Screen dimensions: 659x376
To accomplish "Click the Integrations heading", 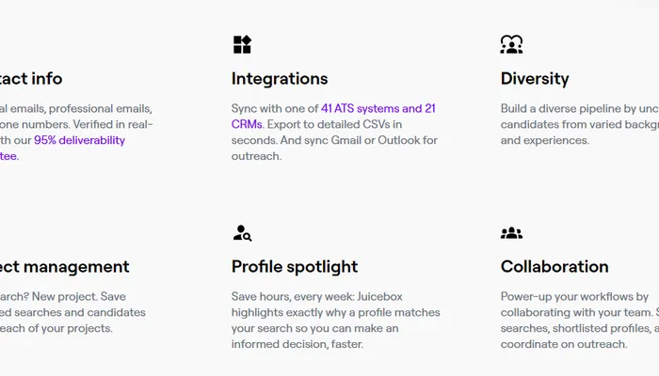I will click(280, 79).
